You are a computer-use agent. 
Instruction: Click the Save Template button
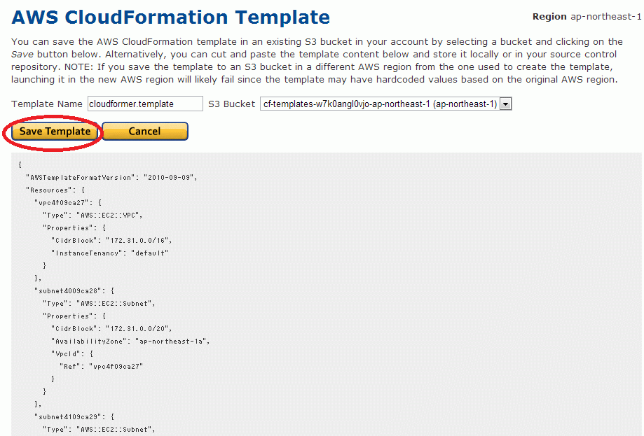[x=55, y=132]
